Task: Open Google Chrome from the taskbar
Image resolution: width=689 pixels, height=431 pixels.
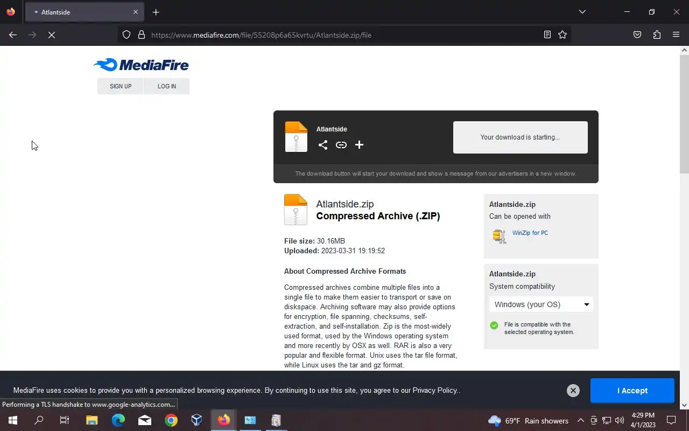Action: [x=171, y=420]
